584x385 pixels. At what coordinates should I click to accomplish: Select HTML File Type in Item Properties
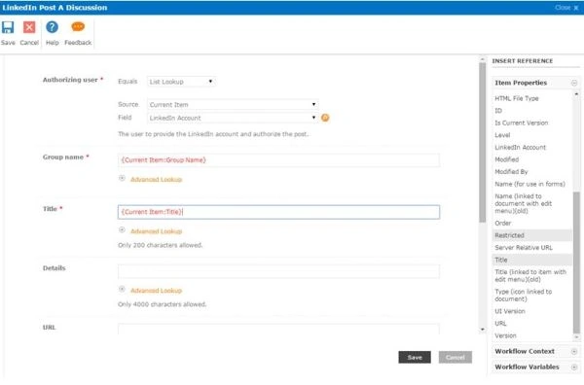517,98
